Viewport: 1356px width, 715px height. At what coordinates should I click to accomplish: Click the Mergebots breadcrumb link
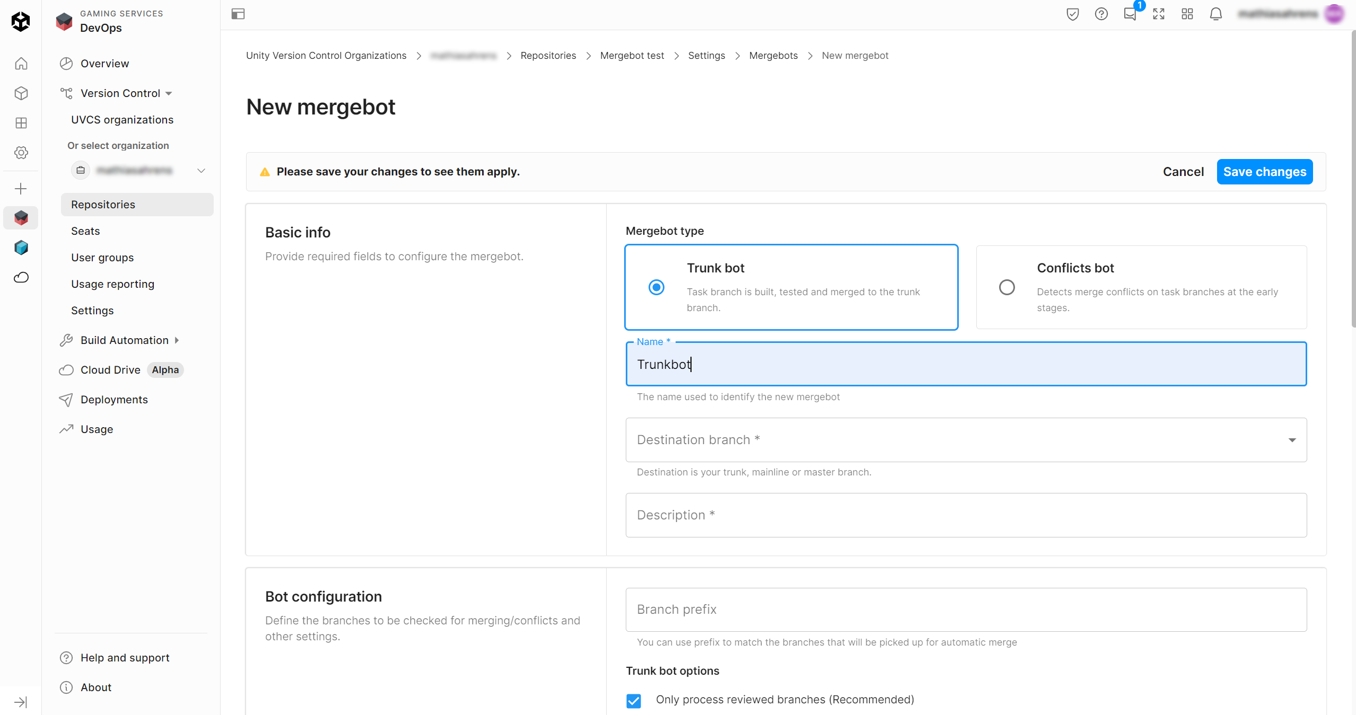[x=773, y=56]
